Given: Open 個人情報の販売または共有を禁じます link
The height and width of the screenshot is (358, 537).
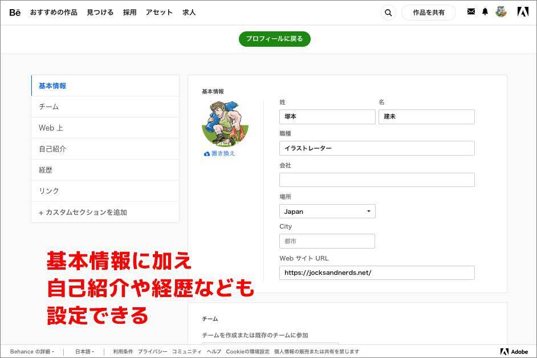Looking at the screenshot, I should point(316,352).
